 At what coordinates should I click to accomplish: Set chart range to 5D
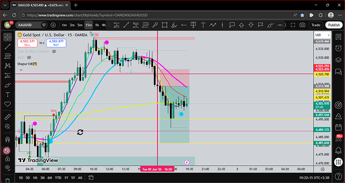pyautogui.click(x=27, y=178)
